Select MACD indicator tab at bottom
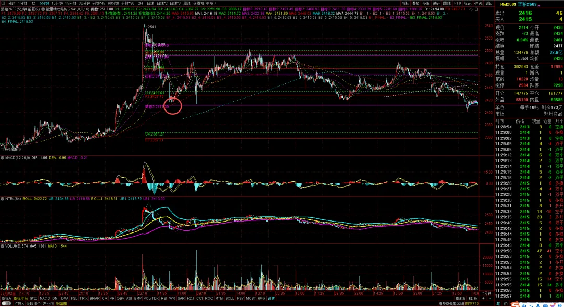The image size is (564, 307). click(x=44, y=298)
